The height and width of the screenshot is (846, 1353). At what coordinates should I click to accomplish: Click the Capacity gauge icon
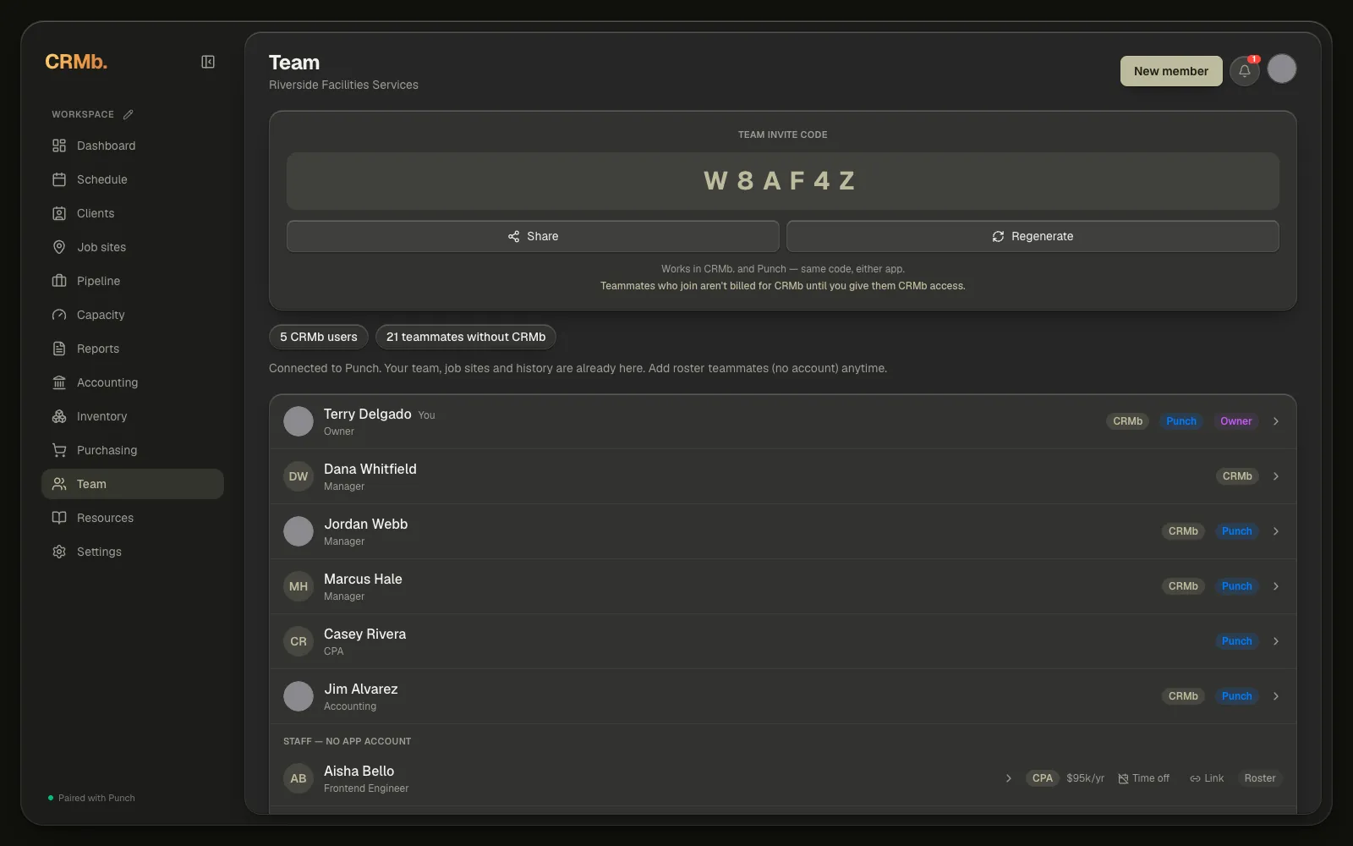click(59, 315)
